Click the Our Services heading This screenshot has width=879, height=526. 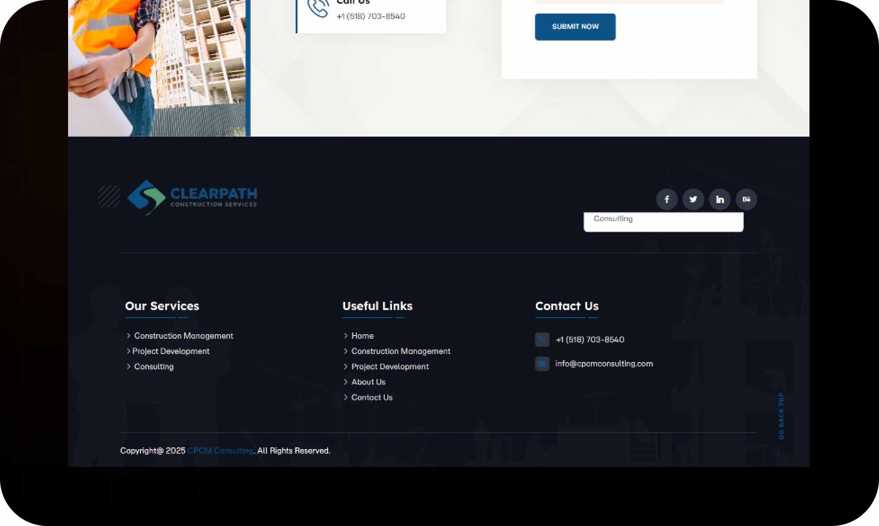[x=162, y=306]
